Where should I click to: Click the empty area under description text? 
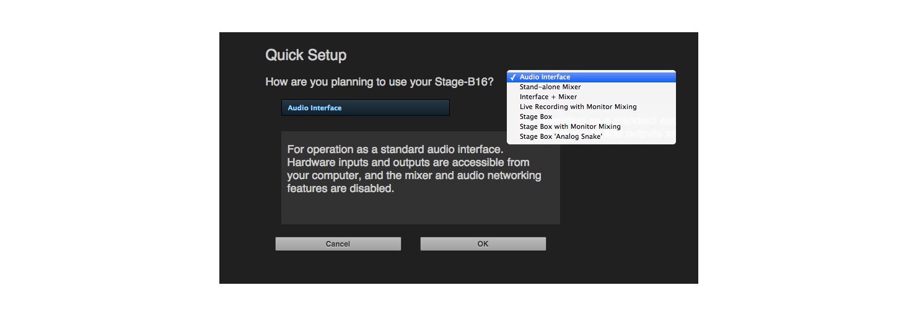[420, 211]
